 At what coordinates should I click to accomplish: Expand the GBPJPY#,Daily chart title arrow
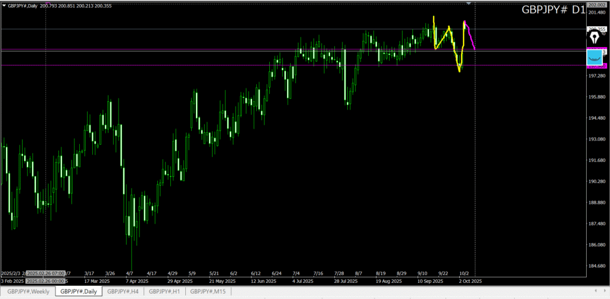(x=4, y=5)
